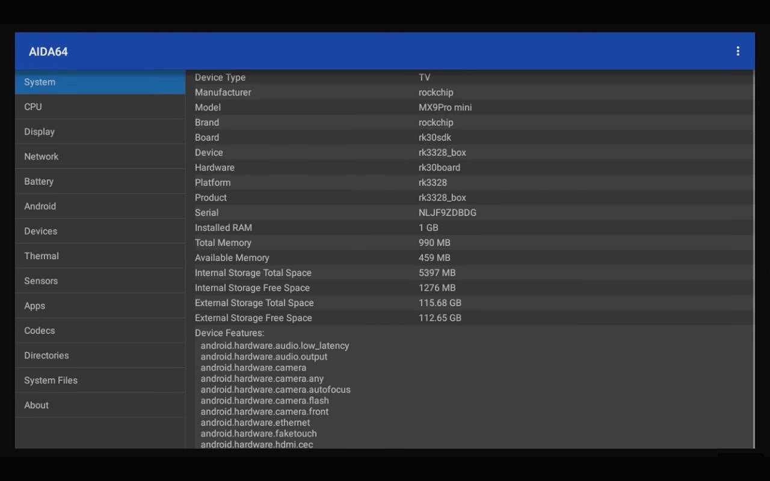This screenshot has height=481, width=770.
Task: Open the Network section
Action: tap(100, 156)
